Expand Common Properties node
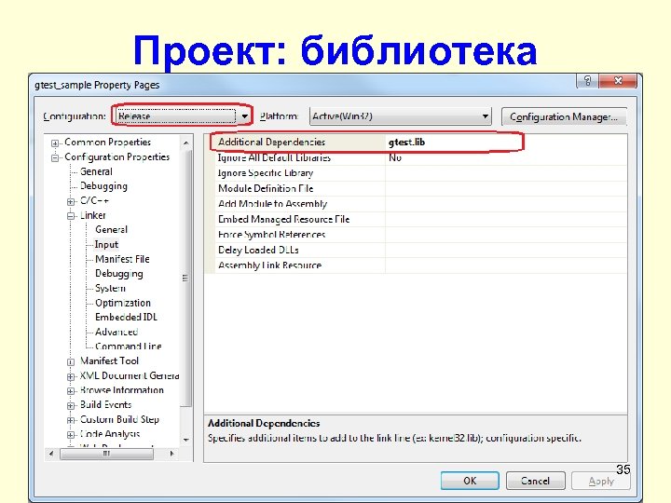 tap(55, 143)
